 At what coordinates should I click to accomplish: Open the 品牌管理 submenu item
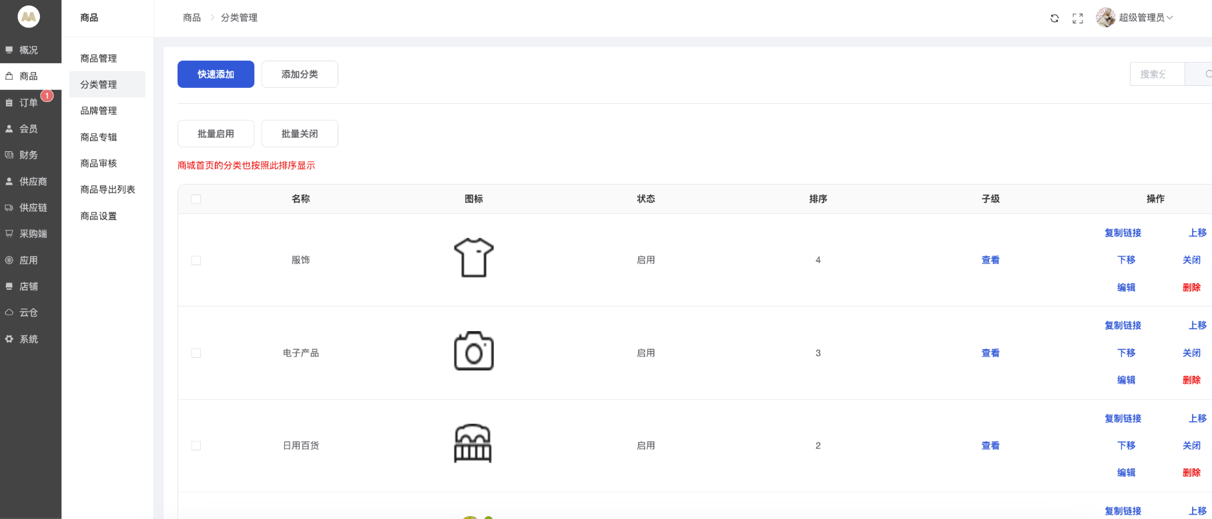click(x=99, y=111)
